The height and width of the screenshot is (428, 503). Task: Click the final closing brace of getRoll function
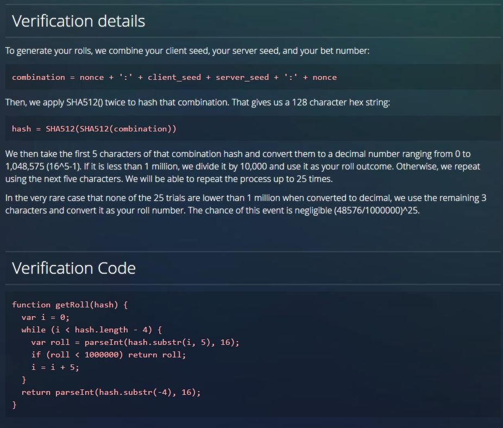(x=15, y=405)
